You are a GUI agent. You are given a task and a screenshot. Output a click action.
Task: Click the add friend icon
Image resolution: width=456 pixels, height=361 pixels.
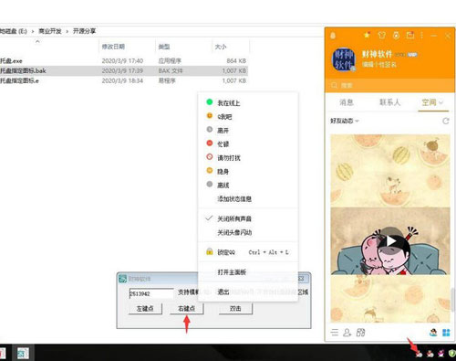point(347,333)
